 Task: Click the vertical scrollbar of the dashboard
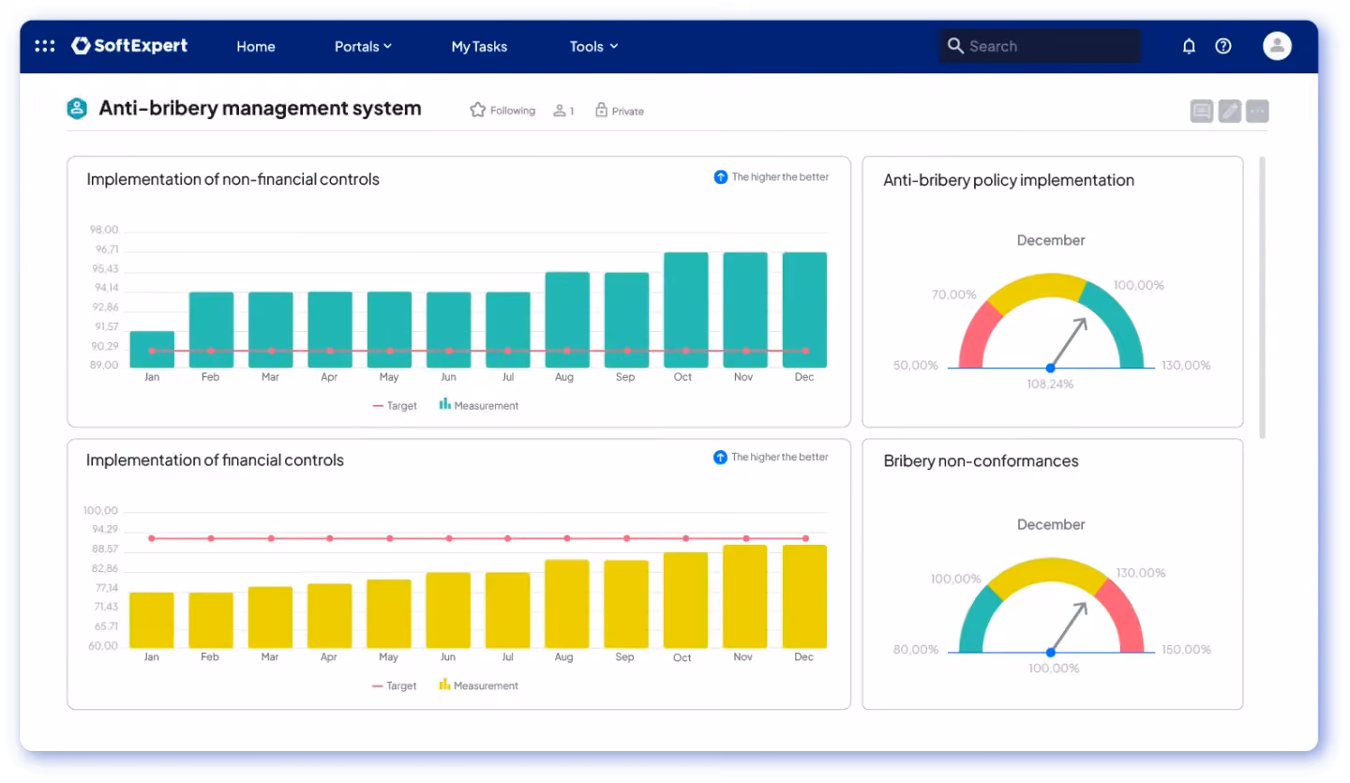(x=1262, y=297)
